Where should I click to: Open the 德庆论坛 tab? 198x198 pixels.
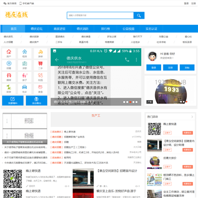point(36,29)
